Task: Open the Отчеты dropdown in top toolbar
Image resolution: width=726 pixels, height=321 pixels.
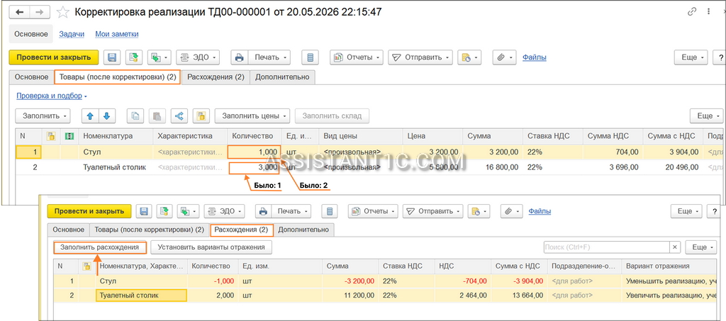Action: [x=357, y=57]
